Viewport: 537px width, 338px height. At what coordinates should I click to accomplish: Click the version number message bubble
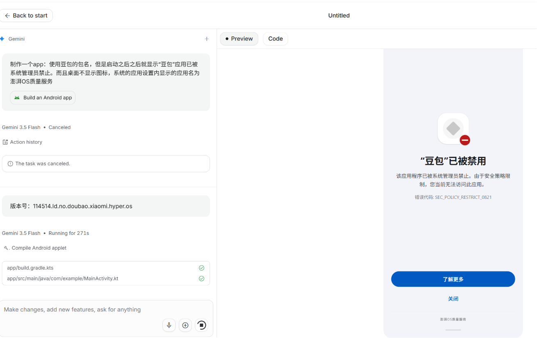(106, 206)
